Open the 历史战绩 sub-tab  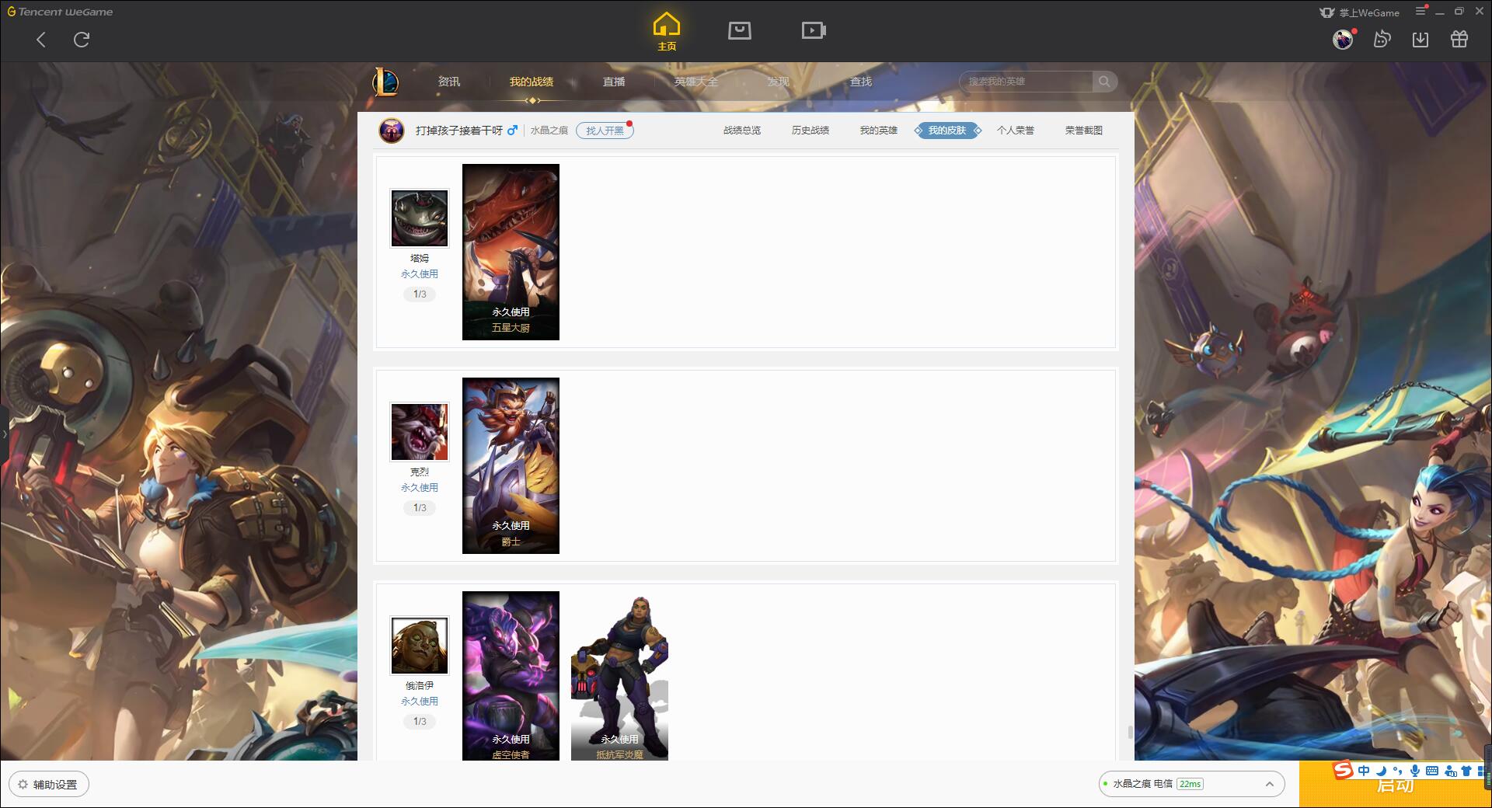(x=810, y=131)
